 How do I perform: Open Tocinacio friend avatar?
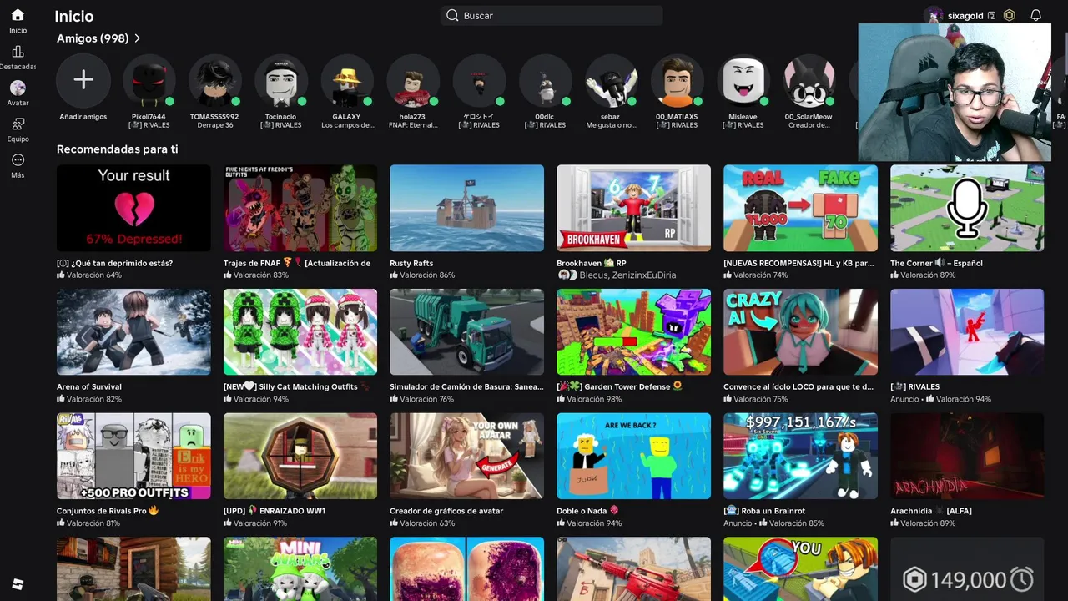coord(280,81)
